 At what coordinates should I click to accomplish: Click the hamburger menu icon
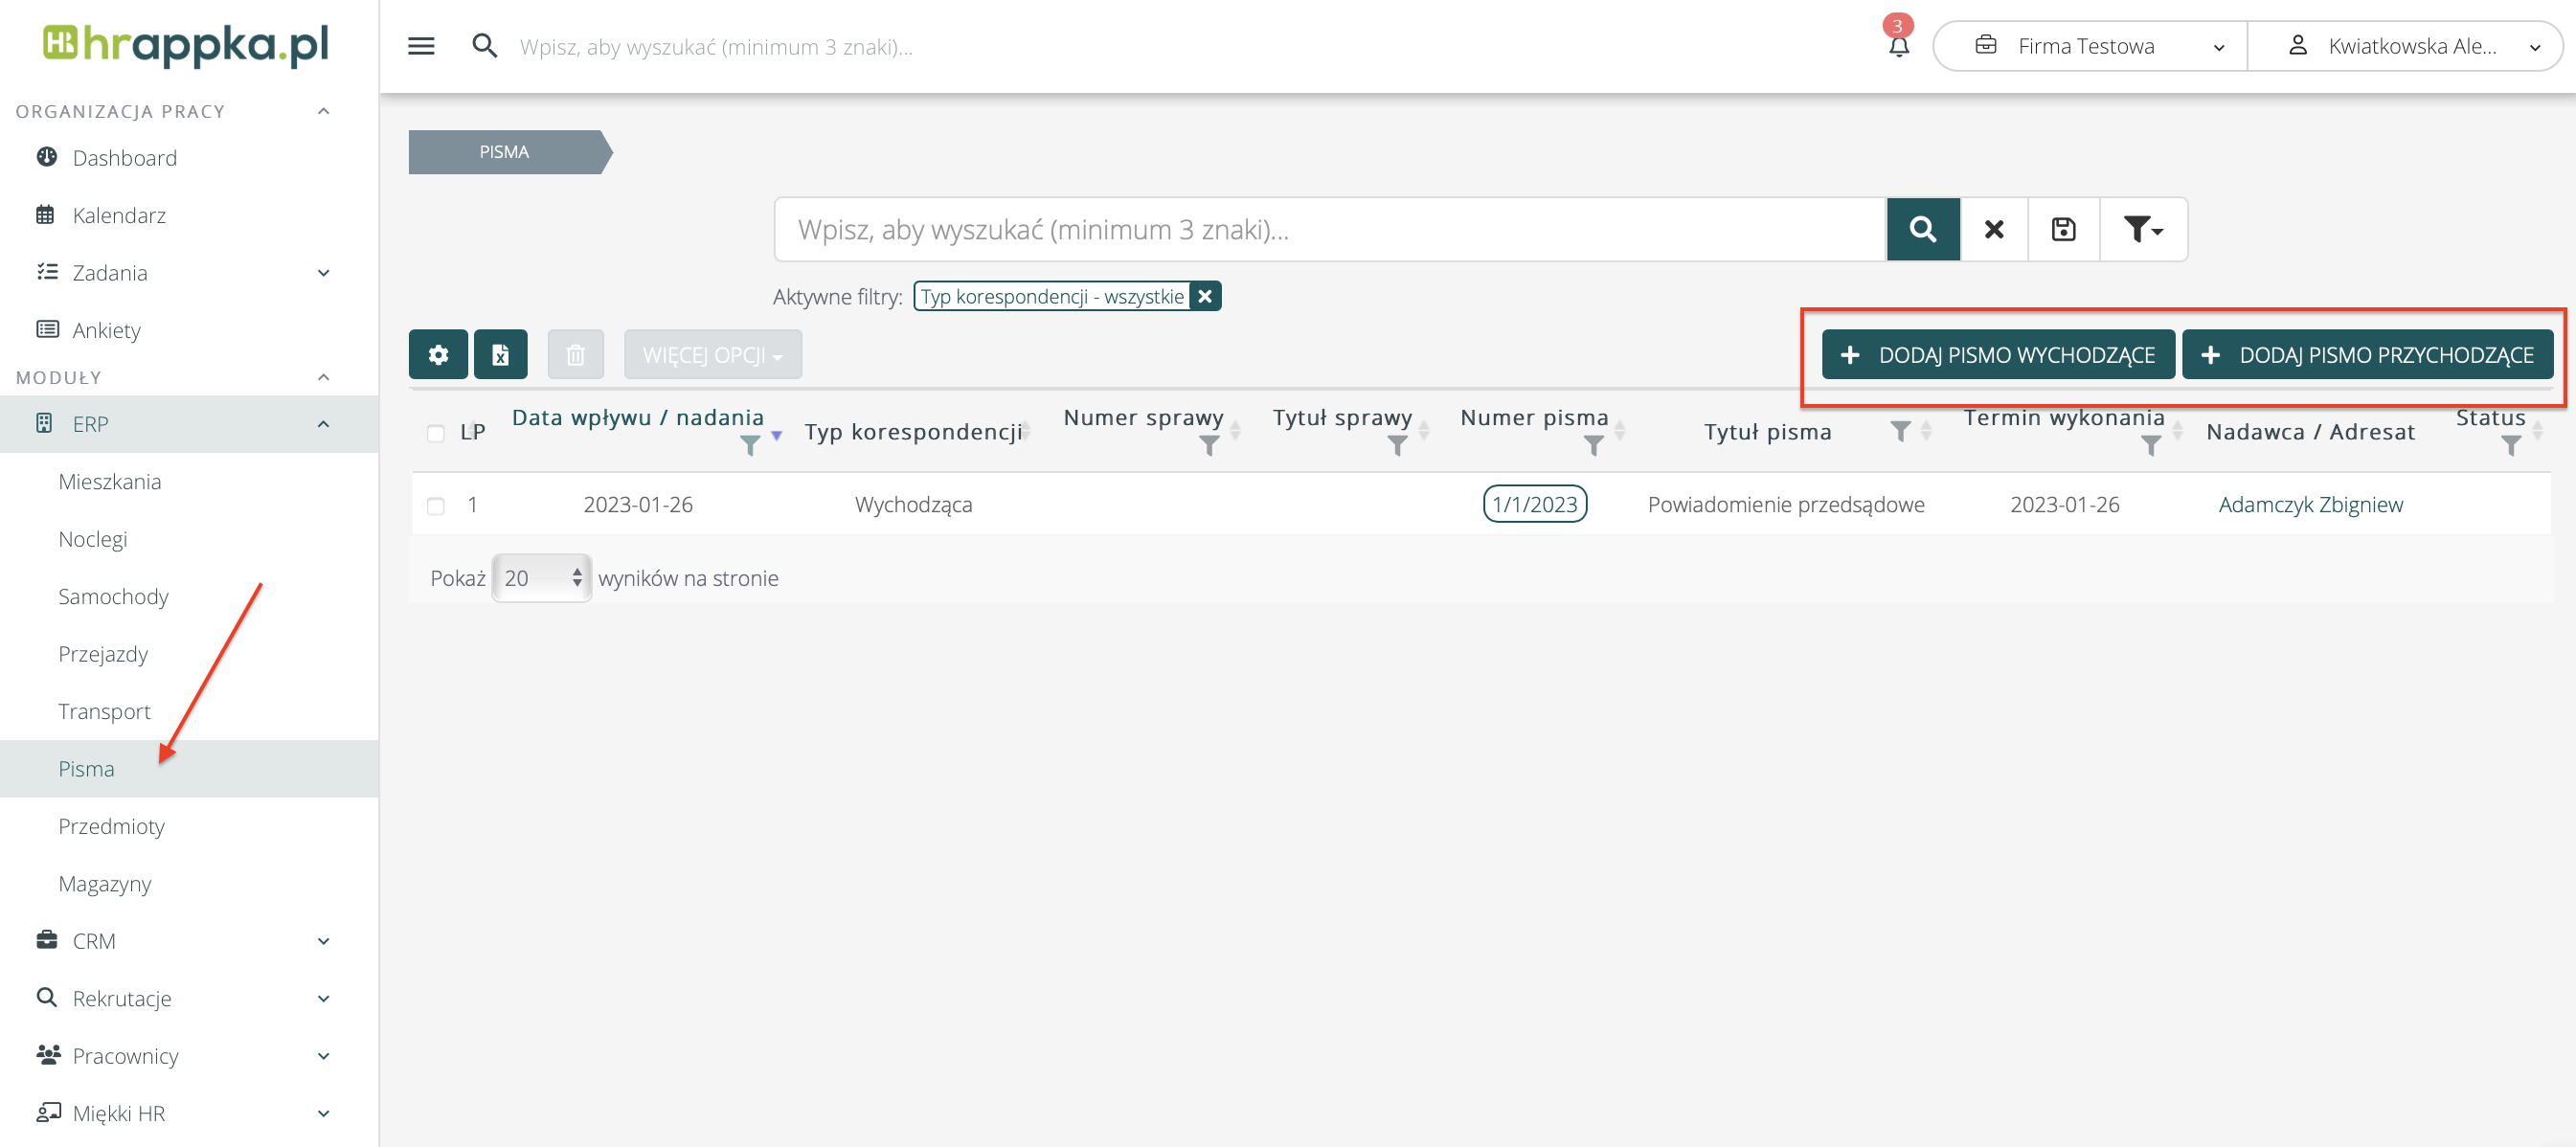point(421,46)
